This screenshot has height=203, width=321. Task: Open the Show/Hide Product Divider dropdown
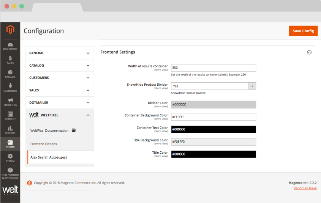tap(213, 86)
